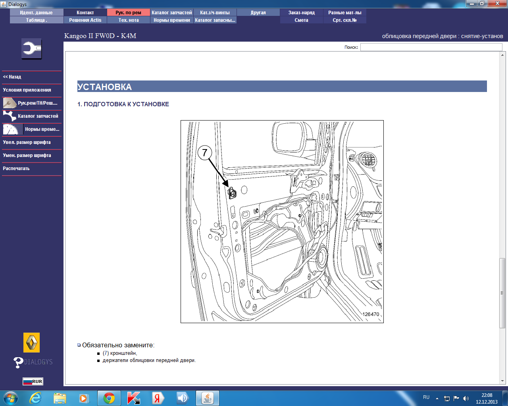Click the RU language indicator
This screenshot has width=508, height=406.
coord(426,397)
